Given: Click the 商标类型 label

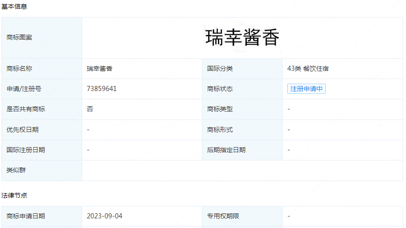Looking at the screenshot, I should (x=220, y=109).
